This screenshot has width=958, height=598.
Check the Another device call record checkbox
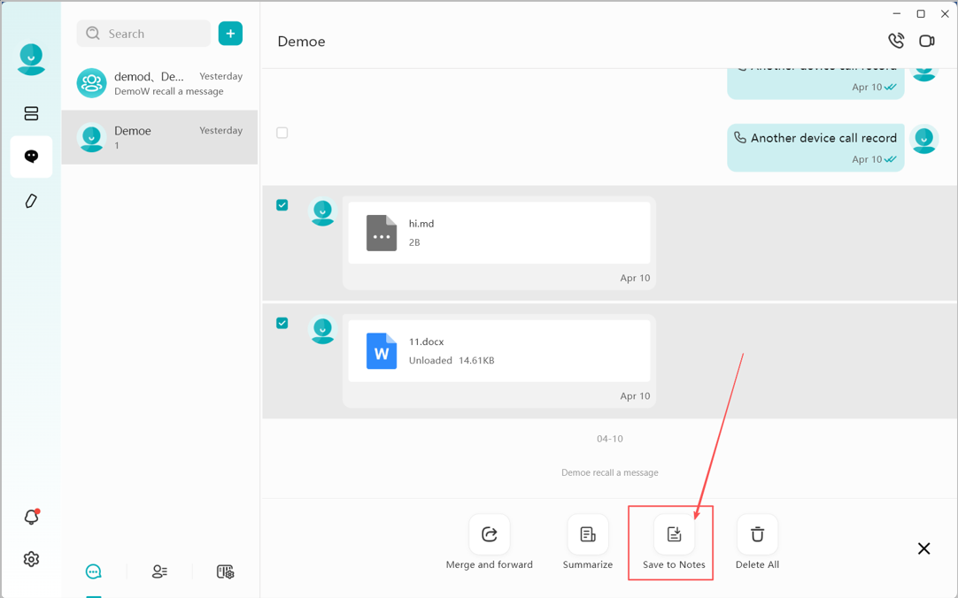tap(282, 133)
